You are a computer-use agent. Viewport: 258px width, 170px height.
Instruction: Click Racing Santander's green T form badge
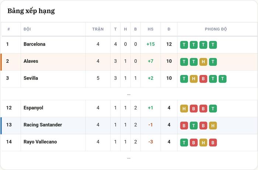193,126
